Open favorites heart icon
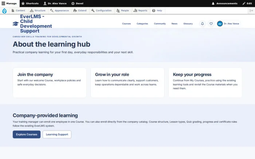Image resolution: width=255 pixels, height=159 pixels. 211,24
